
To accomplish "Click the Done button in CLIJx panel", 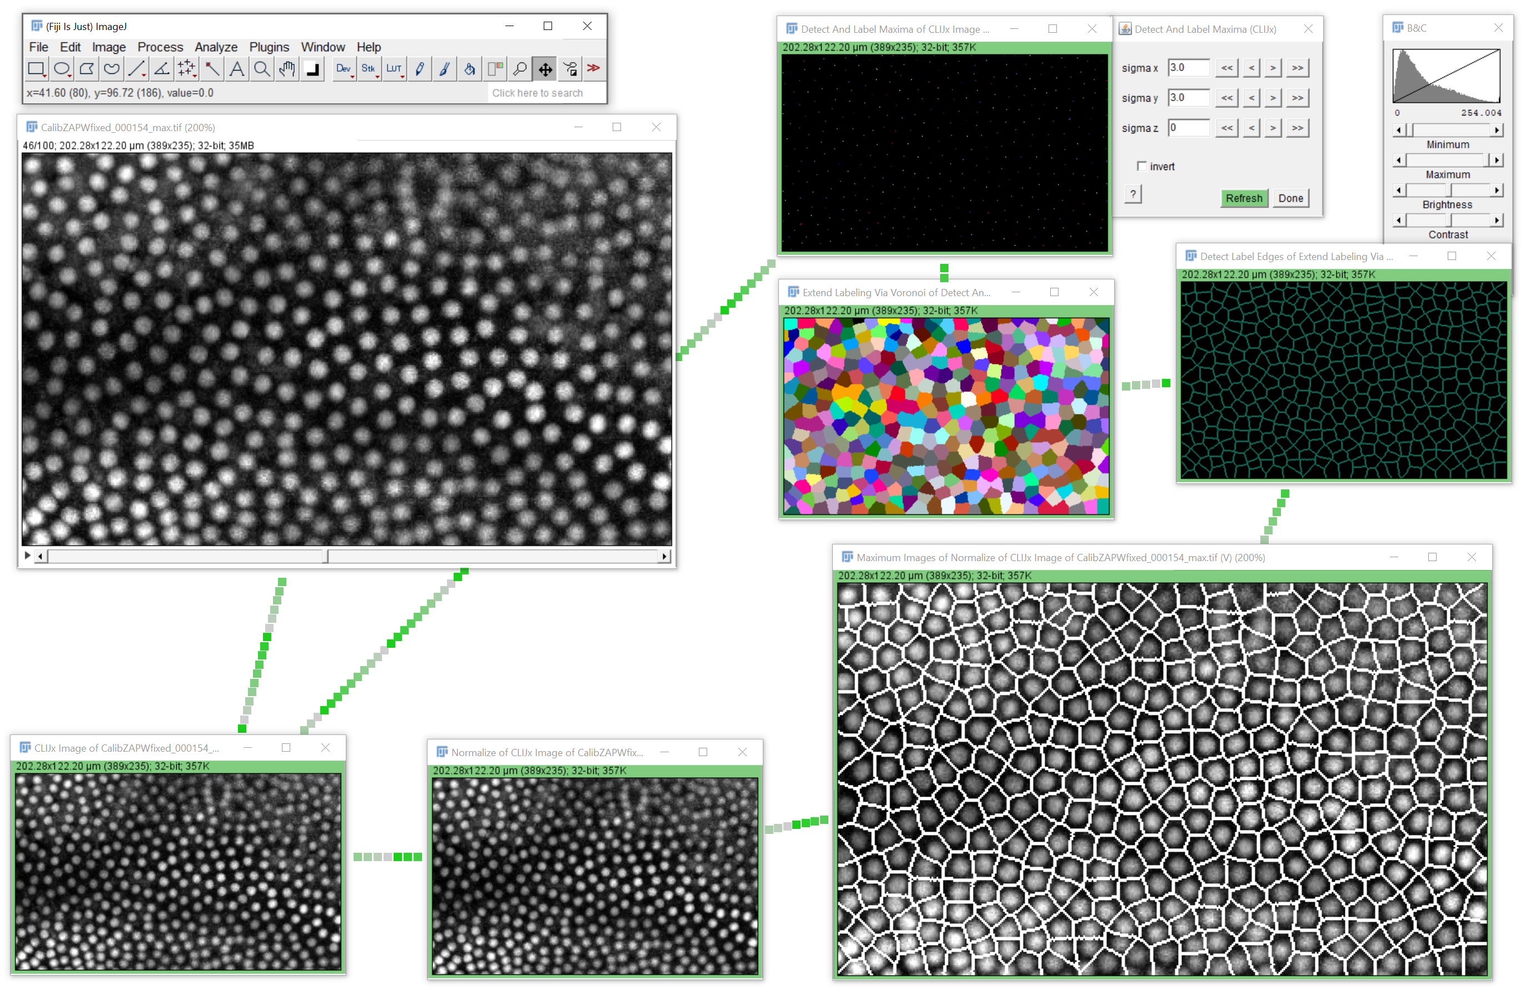I will (x=1289, y=199).
